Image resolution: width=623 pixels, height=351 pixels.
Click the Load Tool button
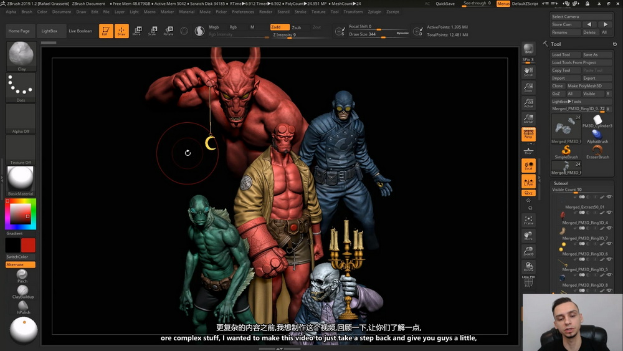point(566,54)
